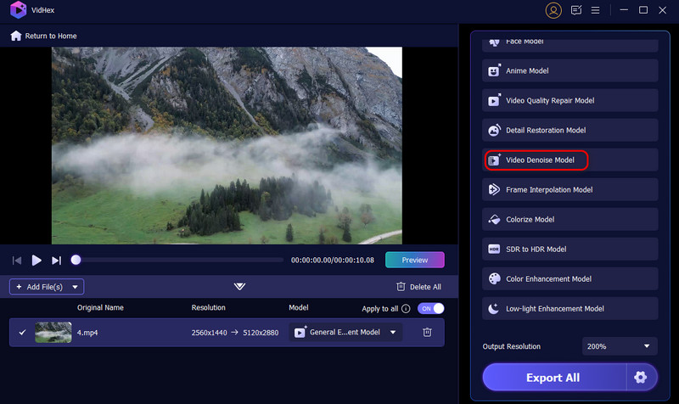
Task: Open the Output Resolution 200% dropdown
Action: (x=620, y=346)
